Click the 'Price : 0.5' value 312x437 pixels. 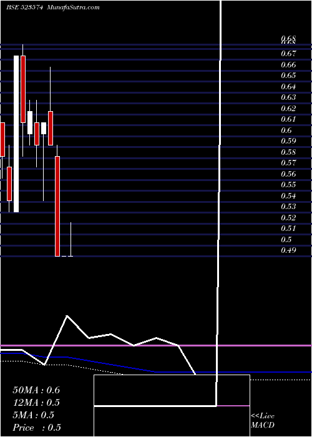pos(37,428)
